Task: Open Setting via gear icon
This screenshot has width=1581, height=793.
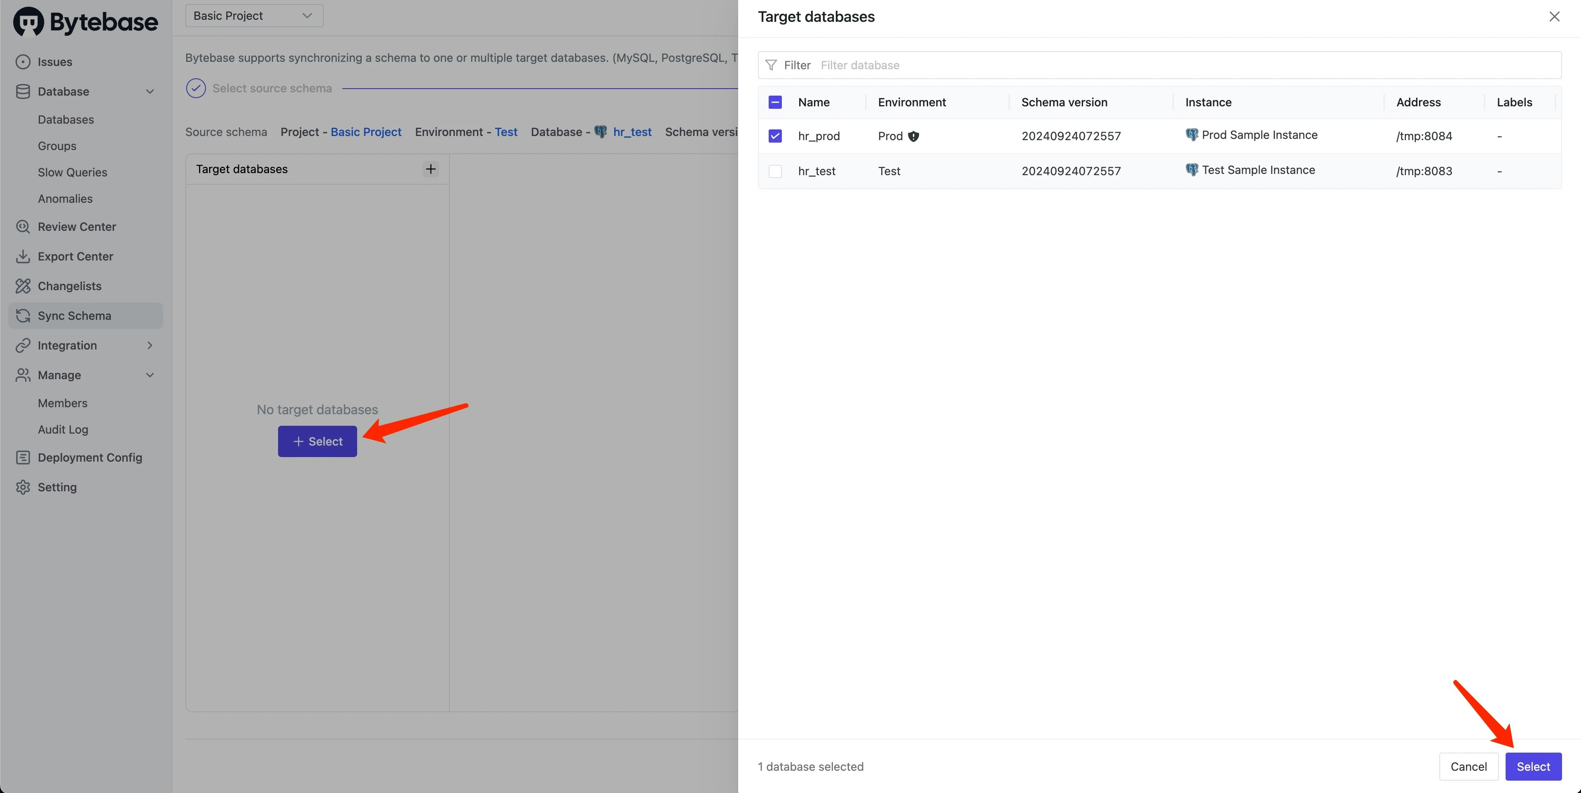Action: coord(23,487)
